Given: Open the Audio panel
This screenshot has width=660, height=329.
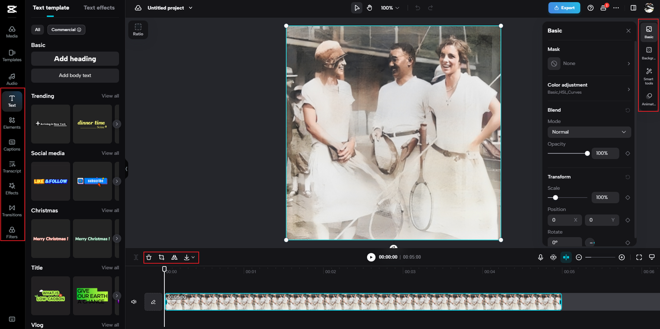Looking at the screenshot, I should pos(12,79).
